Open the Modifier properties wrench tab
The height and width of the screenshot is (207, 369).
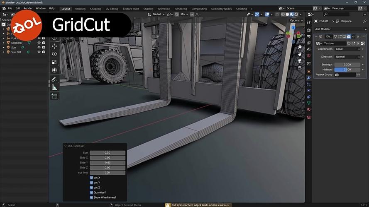309,78
